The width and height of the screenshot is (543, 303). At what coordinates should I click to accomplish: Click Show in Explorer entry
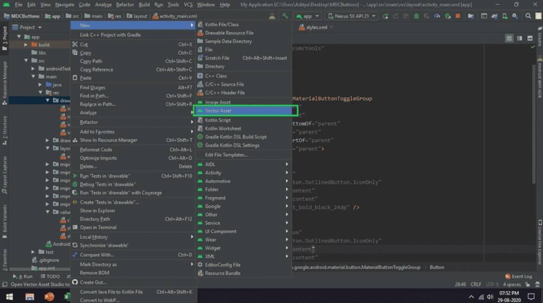[133, 211]
